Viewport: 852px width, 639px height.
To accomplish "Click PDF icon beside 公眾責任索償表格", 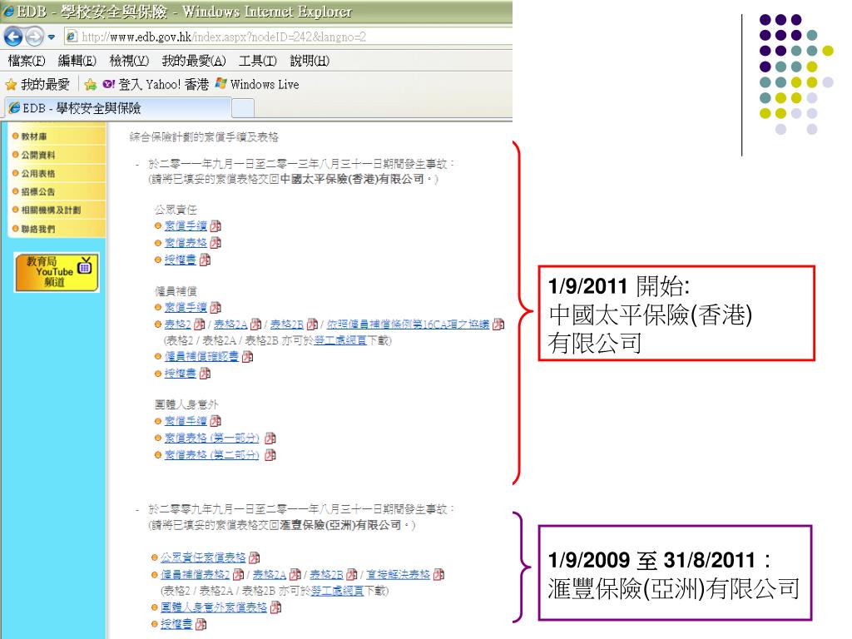I will (x=255, y=558).
